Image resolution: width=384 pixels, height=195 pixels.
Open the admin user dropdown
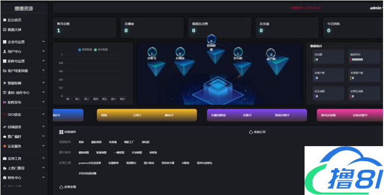[x=377, y=8]
